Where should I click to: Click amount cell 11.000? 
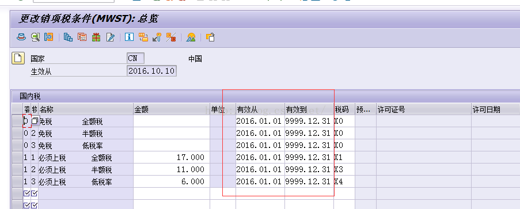pyautogui.click(x=172, y=169)
